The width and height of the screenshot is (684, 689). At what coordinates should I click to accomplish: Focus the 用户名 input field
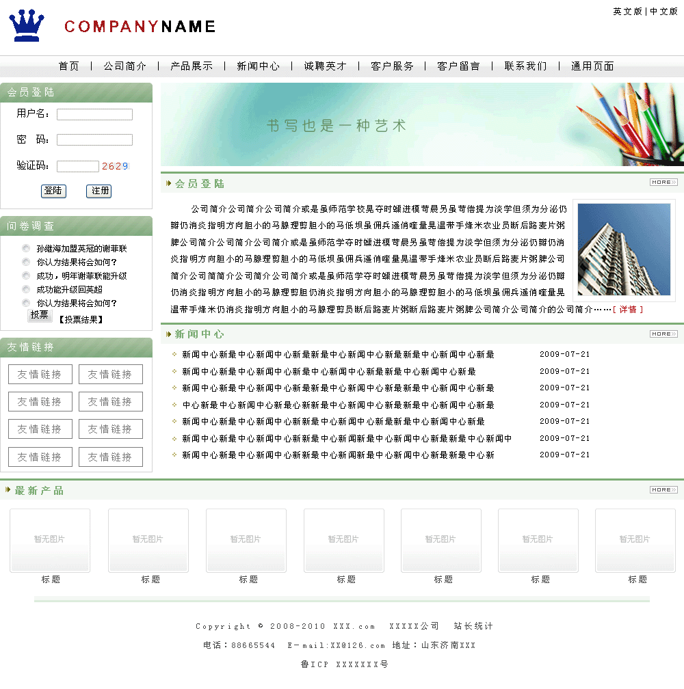94,114
